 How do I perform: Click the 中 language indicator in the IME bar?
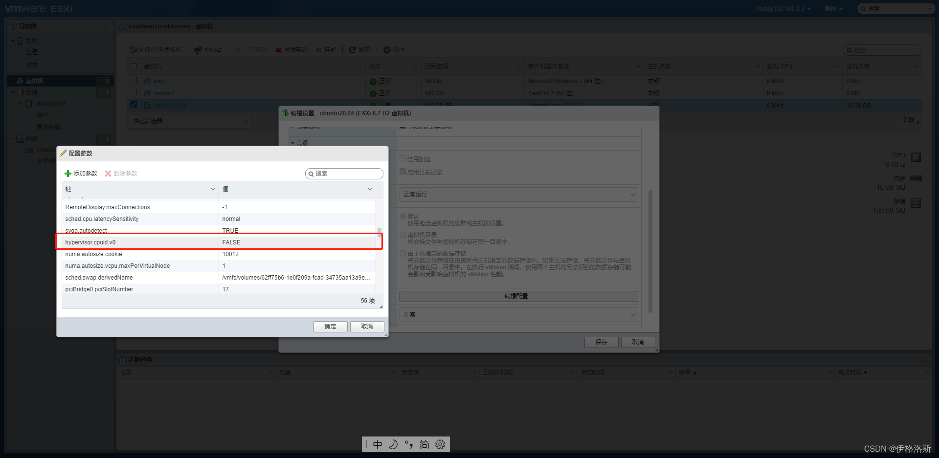click(378, 445)
